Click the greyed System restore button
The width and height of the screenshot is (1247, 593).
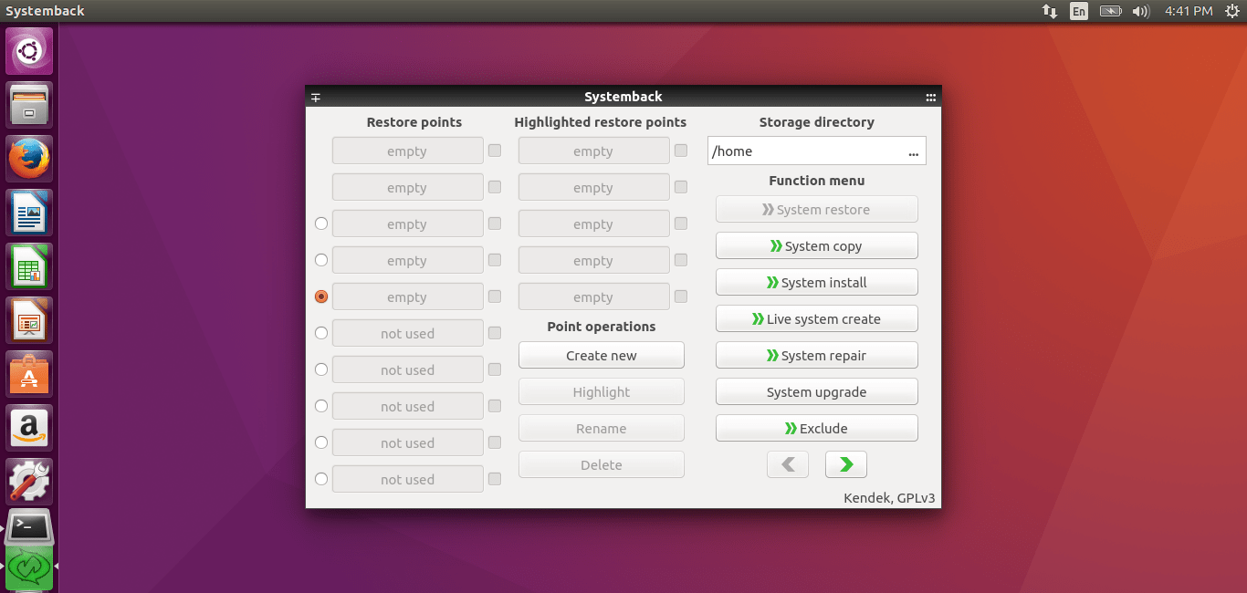(x=816, y=209)
